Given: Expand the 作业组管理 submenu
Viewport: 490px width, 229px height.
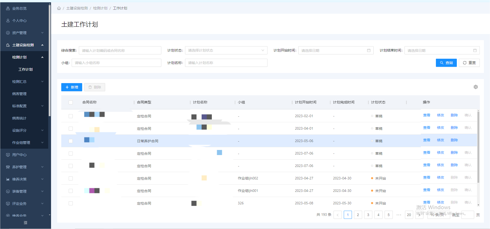Looking at the screenshot, I should click(x=42, y=143).
